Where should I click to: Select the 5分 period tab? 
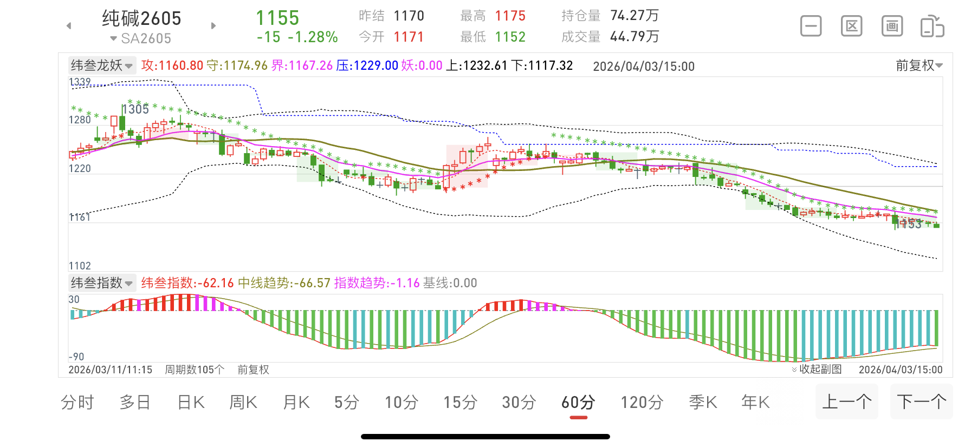pyautogui.click(x=347, y=402)
